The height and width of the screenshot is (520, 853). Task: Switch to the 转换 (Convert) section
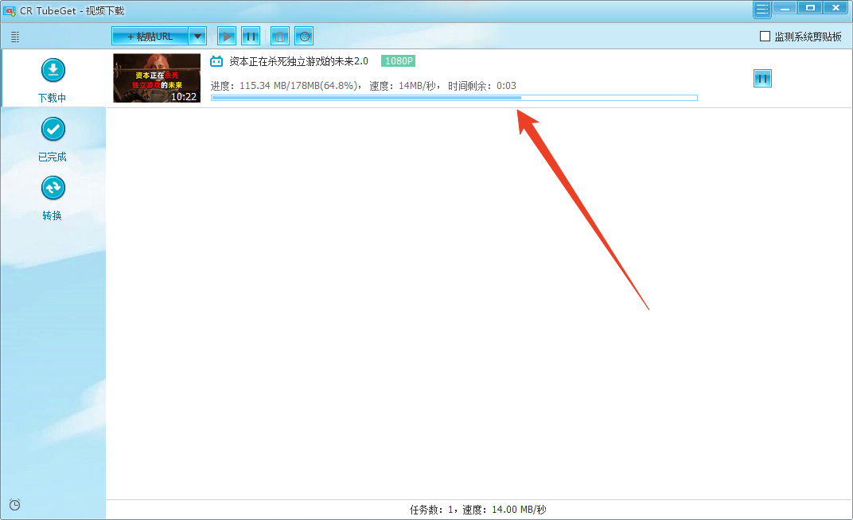click(53, 188)
